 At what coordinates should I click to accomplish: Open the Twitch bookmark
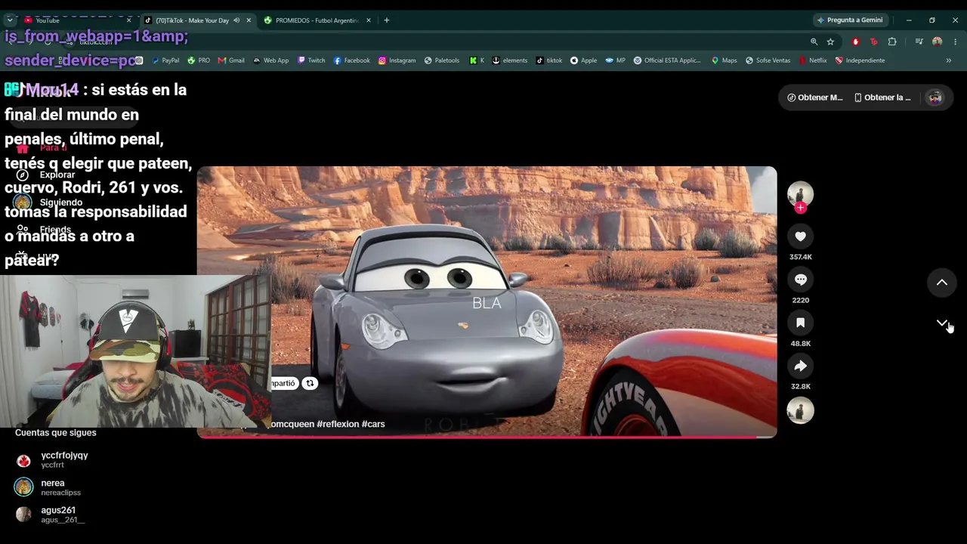coord(311,60)
